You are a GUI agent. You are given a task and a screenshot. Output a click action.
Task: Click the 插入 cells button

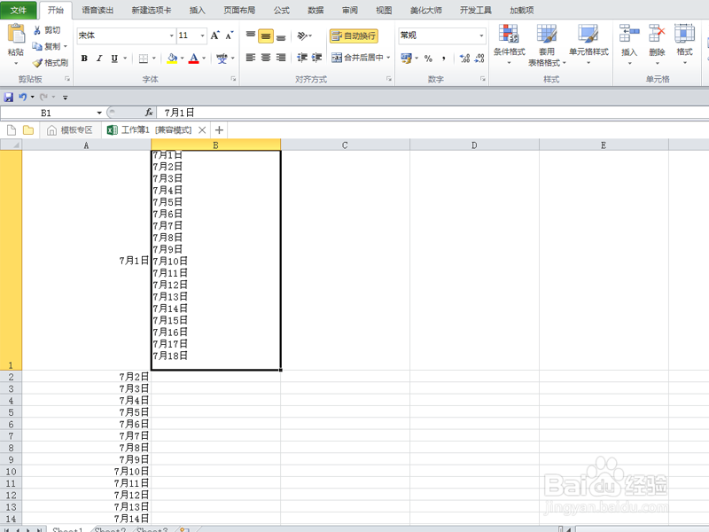click(x=629, y=44)
